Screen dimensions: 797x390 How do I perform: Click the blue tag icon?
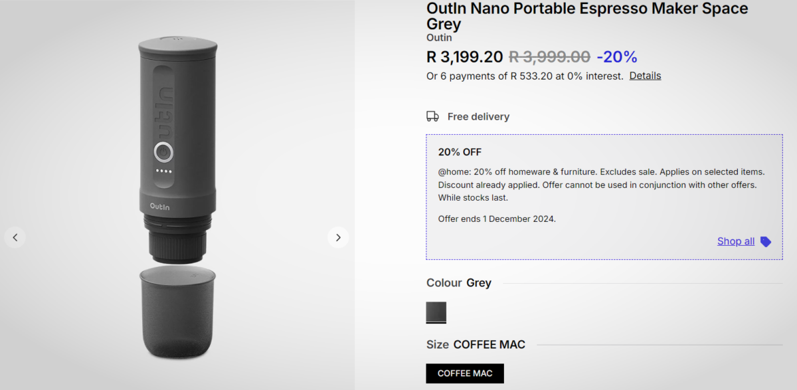pyautogui.click(x=766, y=242)
